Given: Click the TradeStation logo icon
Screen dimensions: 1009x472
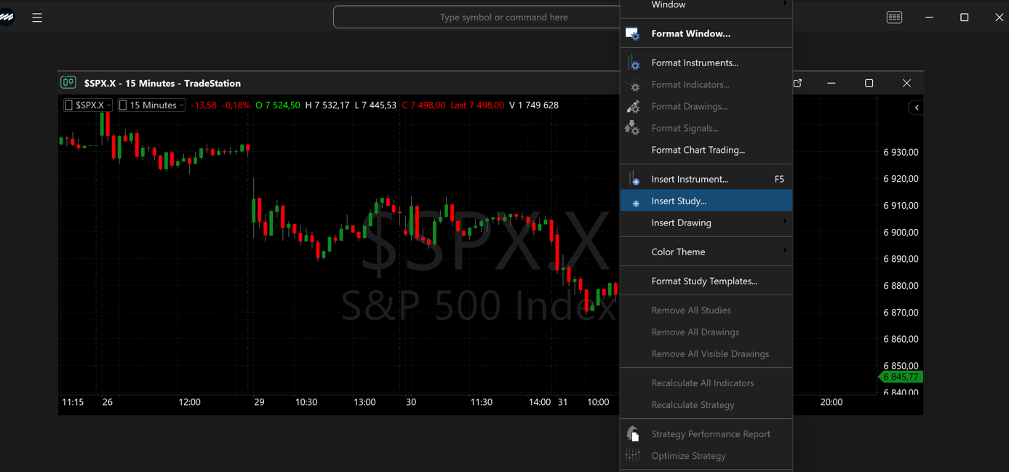Looking at the screenshot, I should (x=7, y=17).
